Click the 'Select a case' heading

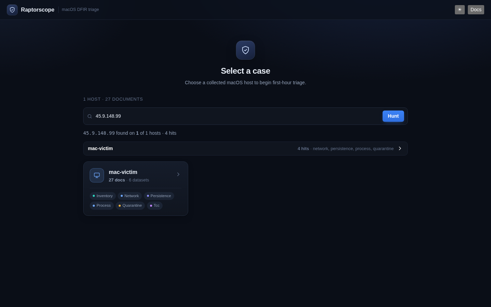pyautogui.click(x=245, y=71)
